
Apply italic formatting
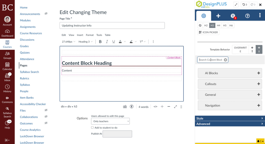[107, 42]
